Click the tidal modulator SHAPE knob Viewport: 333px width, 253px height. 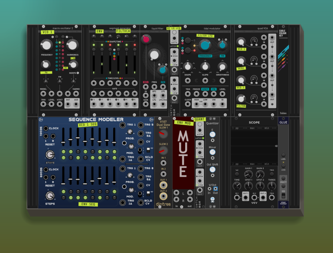pyautogui.click(x=188, y=67)
